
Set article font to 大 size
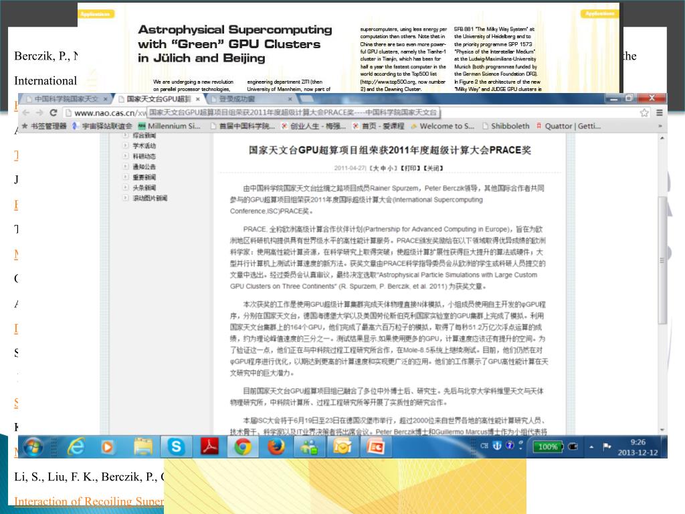click(376, 168)
